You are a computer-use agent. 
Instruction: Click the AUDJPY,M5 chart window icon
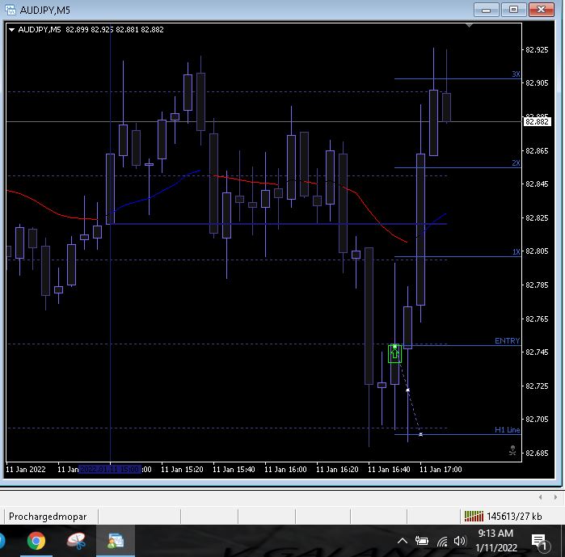(x=11, y=10)
